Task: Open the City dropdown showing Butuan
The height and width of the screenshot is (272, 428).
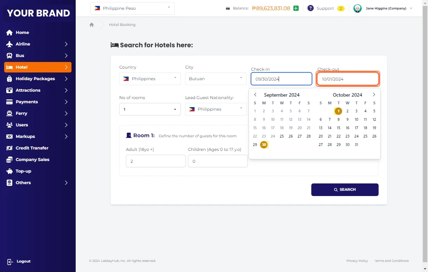Action: coord(216,79)
